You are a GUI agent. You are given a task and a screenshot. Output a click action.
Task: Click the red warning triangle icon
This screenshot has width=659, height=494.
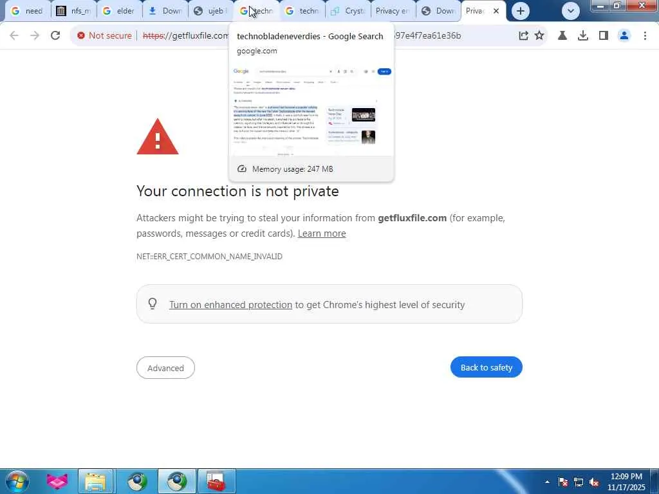(158, 137)
